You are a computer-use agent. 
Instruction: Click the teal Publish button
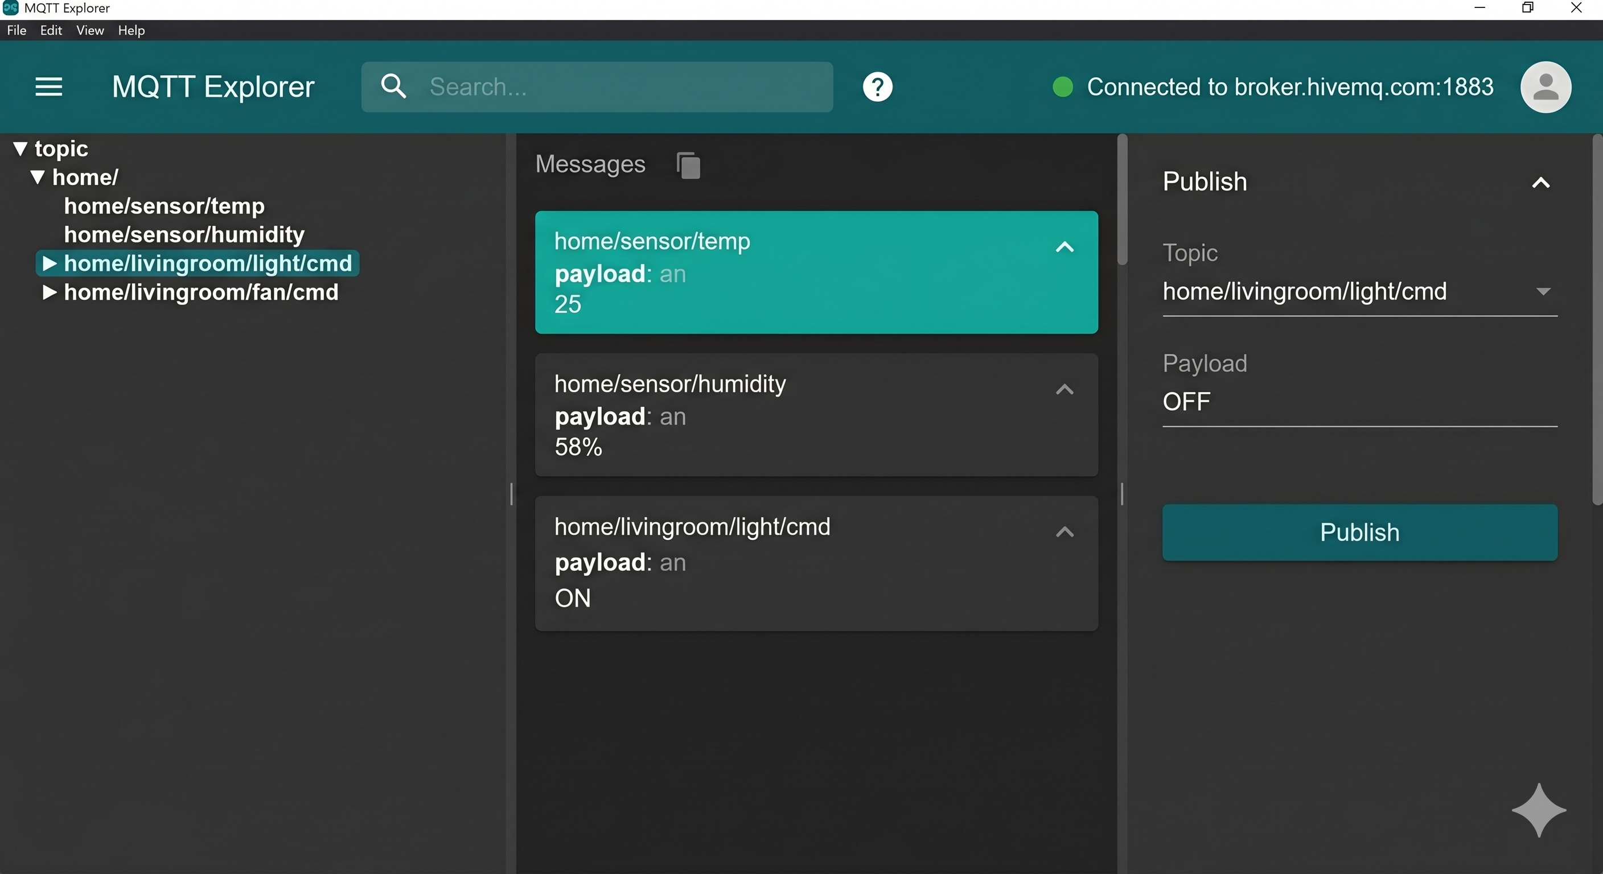point(1360,533)
